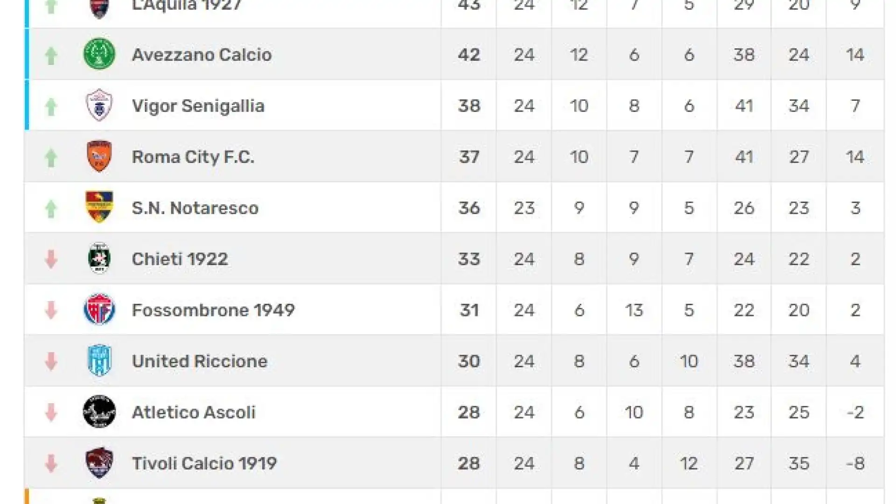Image resolution: width=896 pixels, height=504 pixels.
Task: Click the Avezzano Calcio green crest
Action: 99,54
